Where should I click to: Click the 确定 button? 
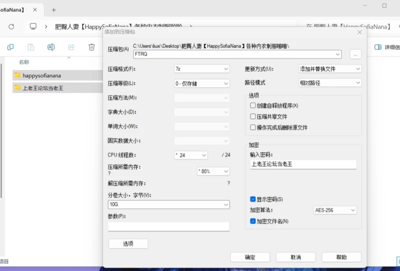click(x=250, y=257)
